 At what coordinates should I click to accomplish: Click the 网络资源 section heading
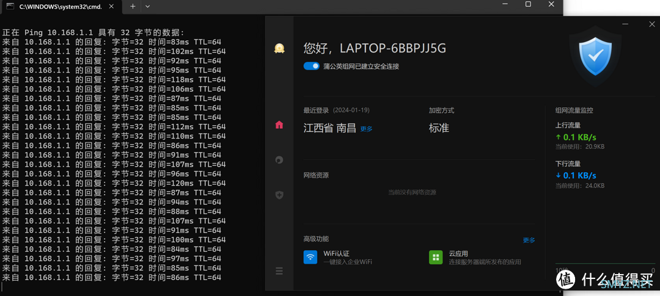pyautogui.click(x=316, y=175)
